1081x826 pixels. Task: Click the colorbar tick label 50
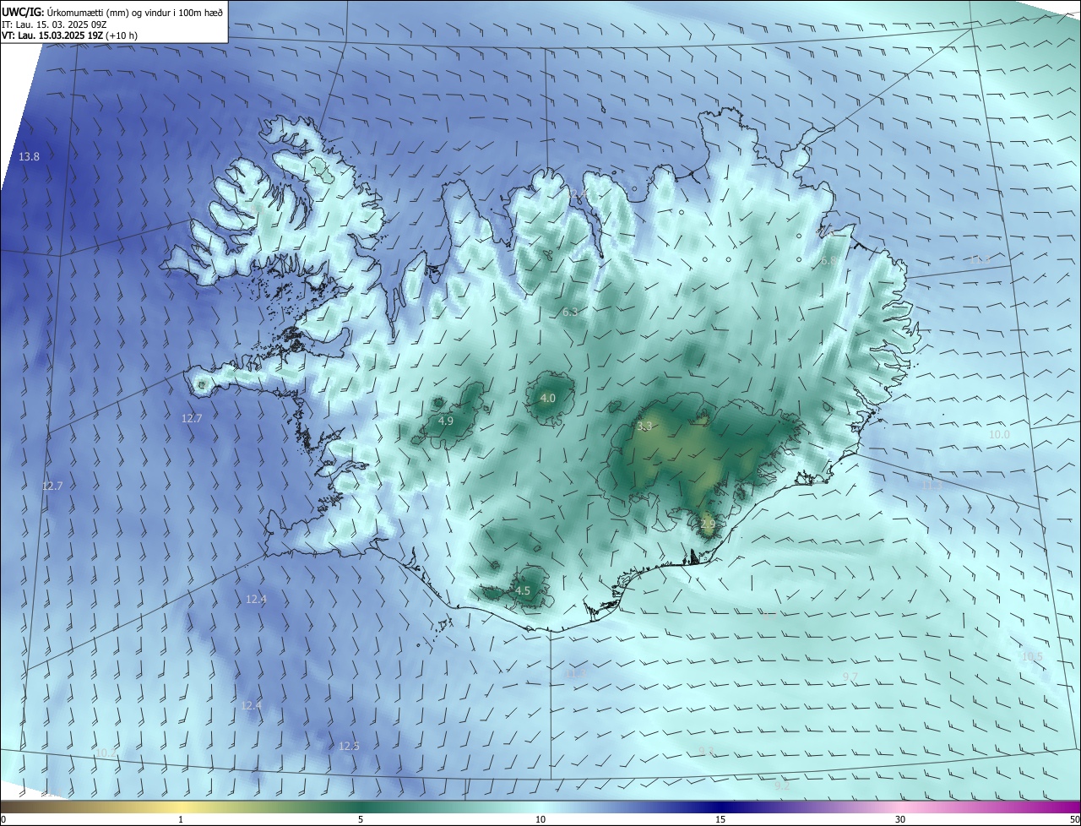coord(1073,819)
